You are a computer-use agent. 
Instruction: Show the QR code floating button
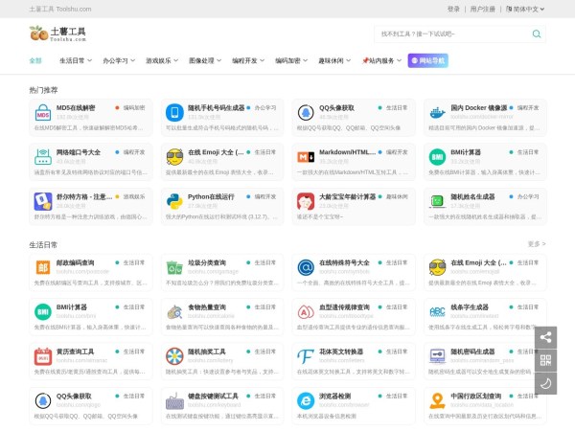pos(544,360)
